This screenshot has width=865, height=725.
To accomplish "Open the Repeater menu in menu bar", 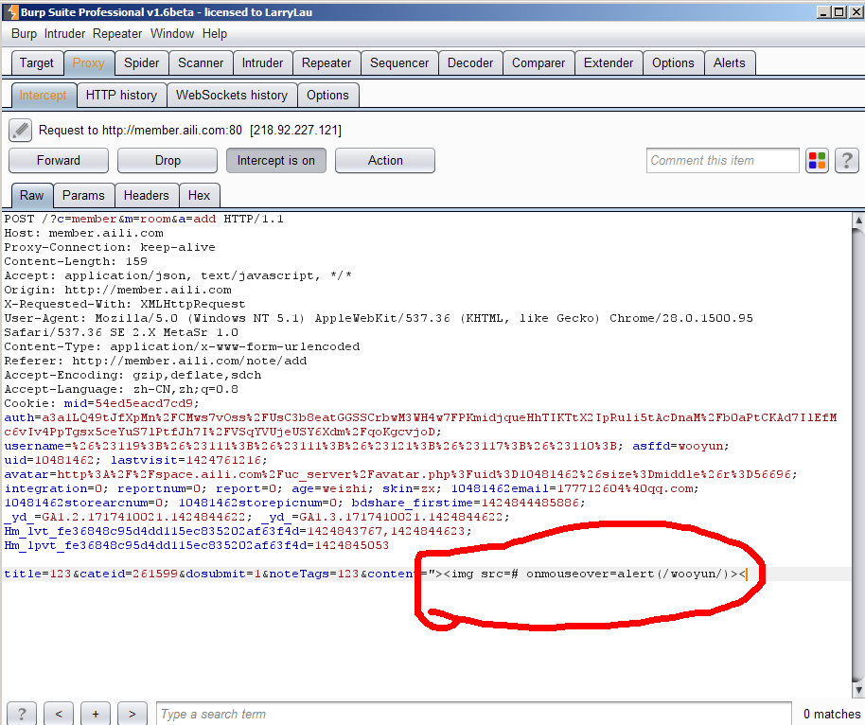I will pyautogui.click(x=117, y=34).
